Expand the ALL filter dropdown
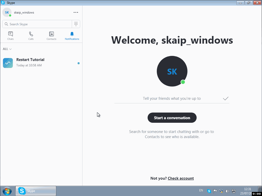Viewport: 262px width, 196px height. pyautogui.click(x=7, y=49)
